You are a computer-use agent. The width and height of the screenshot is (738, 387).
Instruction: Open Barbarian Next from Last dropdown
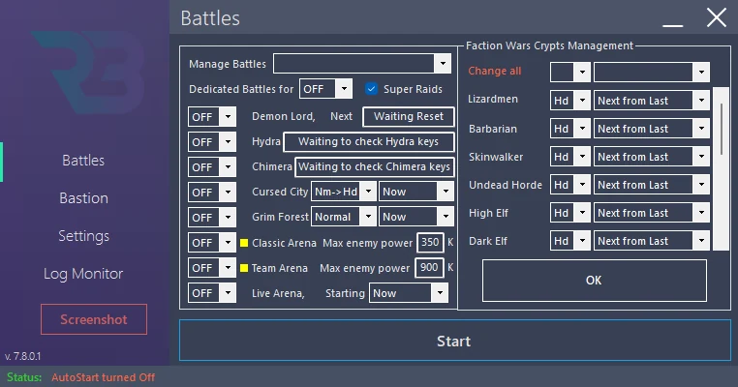(652, 129)
